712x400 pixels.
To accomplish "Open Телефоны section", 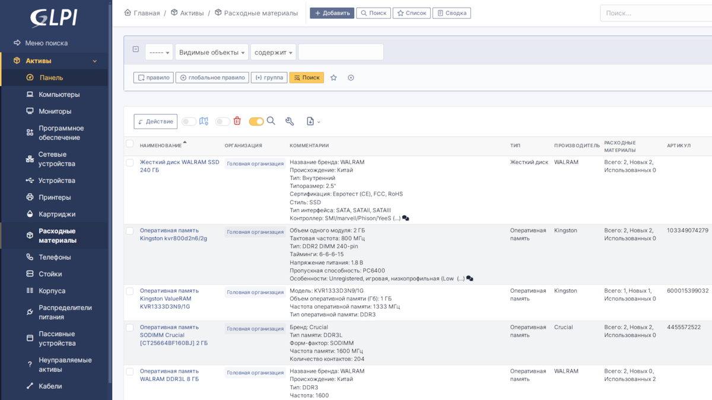I will [x=55, y=257].
